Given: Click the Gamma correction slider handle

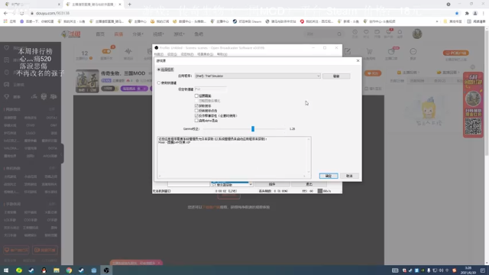Looking at the screenshot, I should tap(253, 129).
